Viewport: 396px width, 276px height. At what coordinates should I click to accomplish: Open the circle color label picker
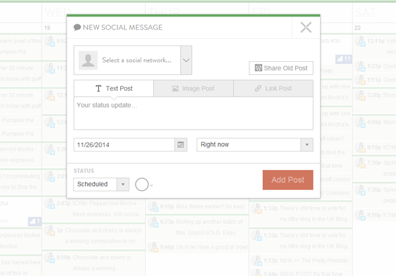pyautogui.click(x=144, y=184)
